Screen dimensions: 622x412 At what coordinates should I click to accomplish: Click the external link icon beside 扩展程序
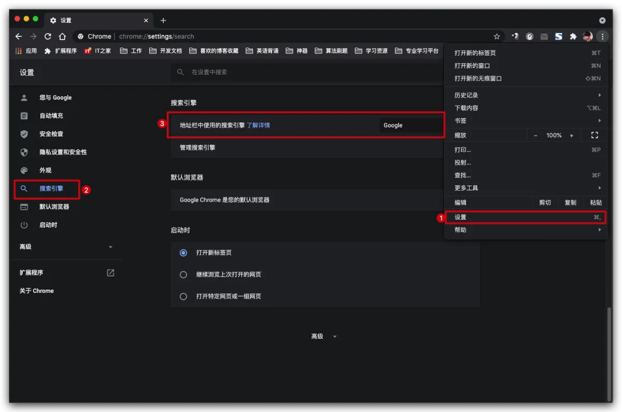pyautogui.click(x=110, y=273)
